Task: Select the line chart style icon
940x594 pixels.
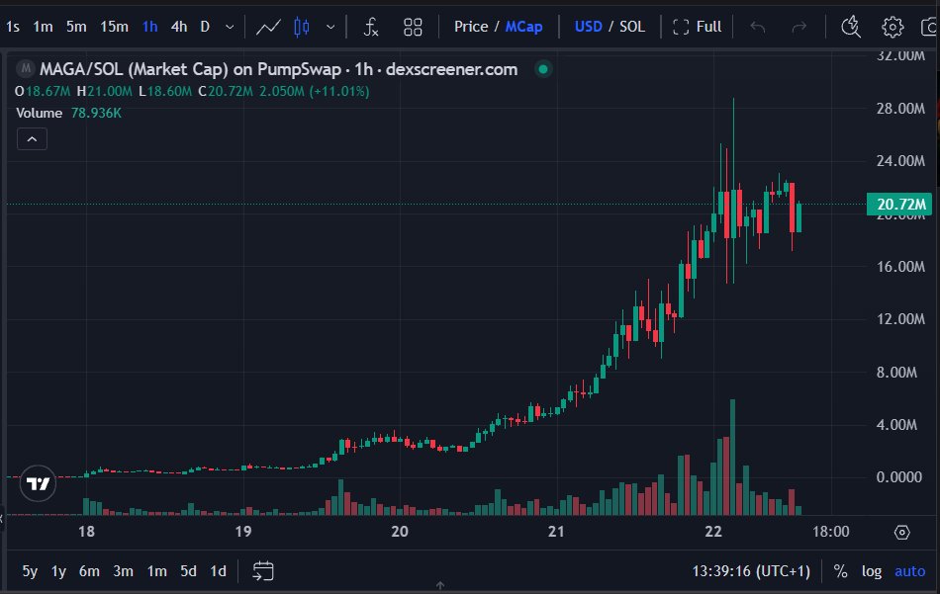Action: [x=268, y=27]
